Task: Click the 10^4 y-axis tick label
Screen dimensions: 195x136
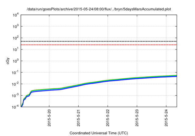Action: pos(16,15)
